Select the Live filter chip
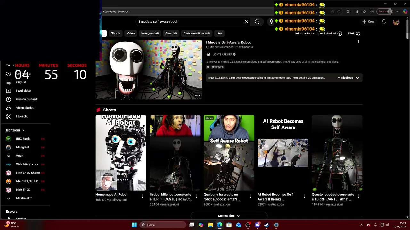The width and height of the screenshot is (410, 230). click(219, 33)
